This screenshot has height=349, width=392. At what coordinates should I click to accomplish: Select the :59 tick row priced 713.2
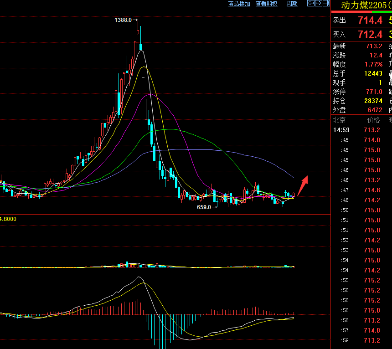coord(361,340)
